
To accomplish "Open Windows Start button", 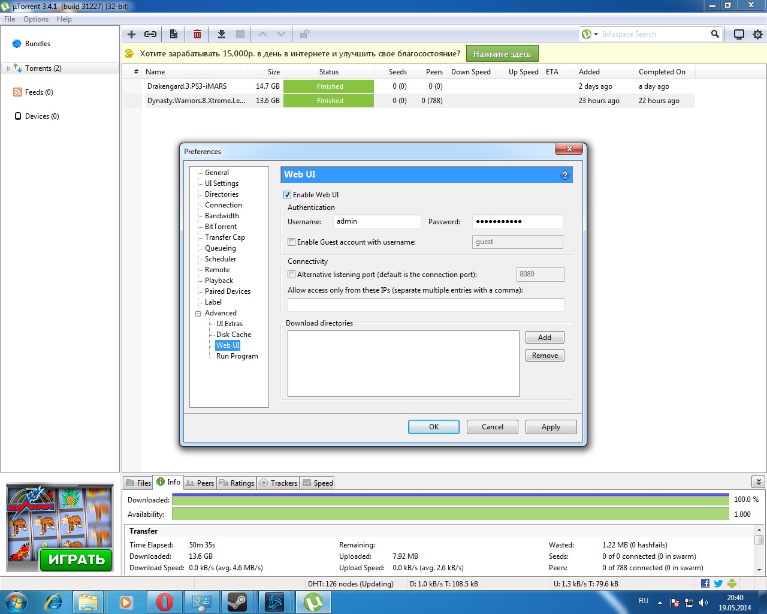I will point(16,601).
